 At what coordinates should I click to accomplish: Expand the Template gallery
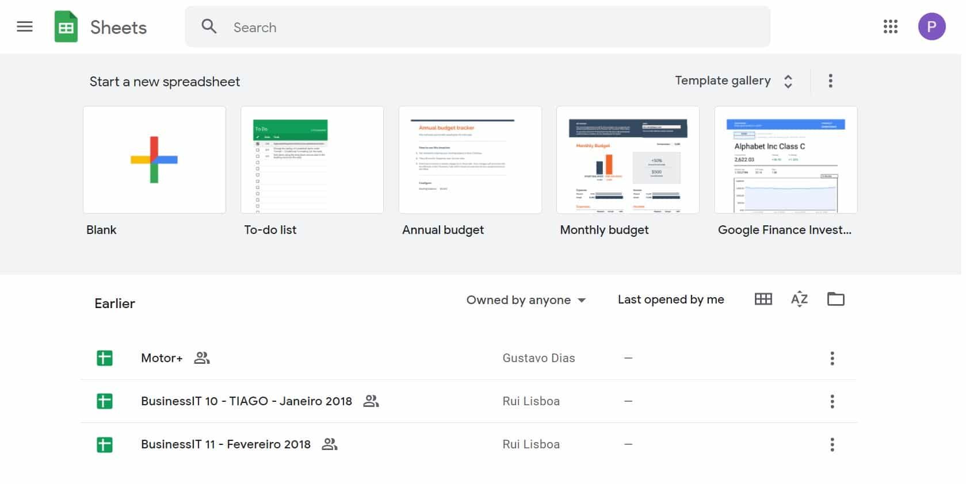pos(734,81)
